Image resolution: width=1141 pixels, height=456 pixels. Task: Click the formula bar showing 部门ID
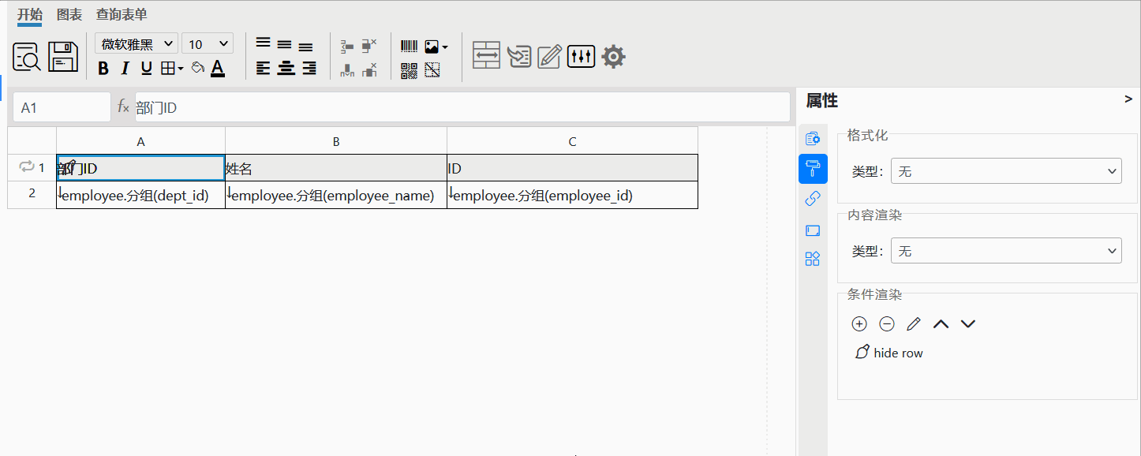point(462,107)
